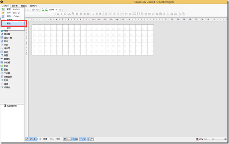229x144 pixels.
Task: Open the font name dropdown
Action: coord(46,14)
